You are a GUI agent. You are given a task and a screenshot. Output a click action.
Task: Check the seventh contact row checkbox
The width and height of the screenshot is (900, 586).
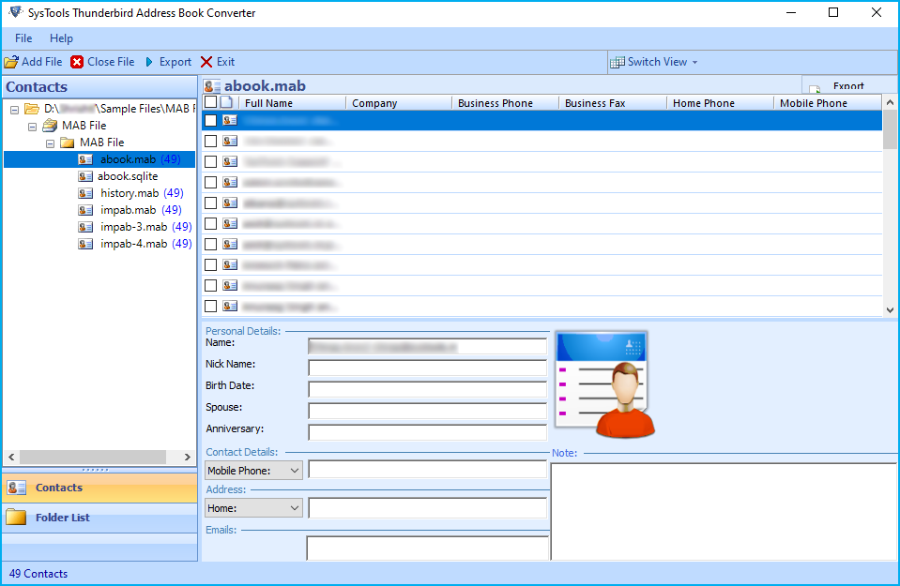[210, 245]
